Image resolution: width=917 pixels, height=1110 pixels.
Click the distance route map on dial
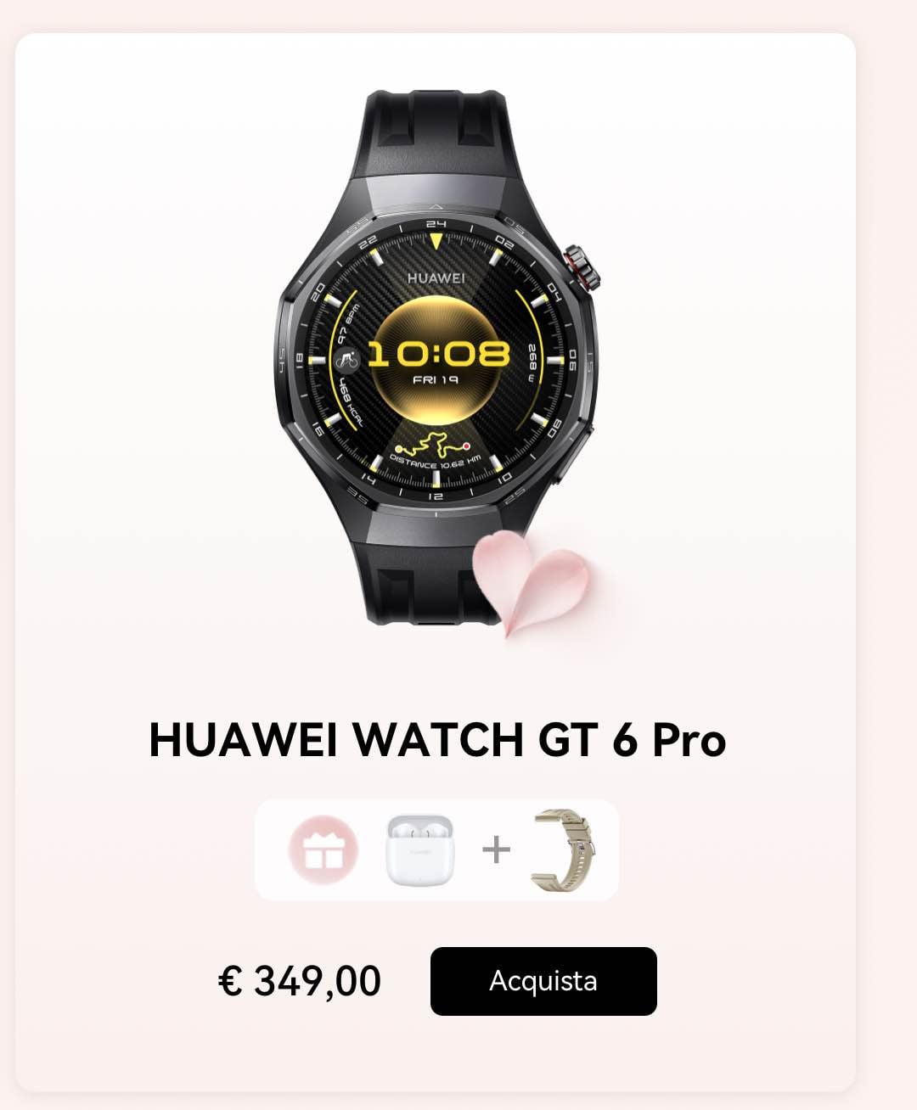[x=434, y=446]
